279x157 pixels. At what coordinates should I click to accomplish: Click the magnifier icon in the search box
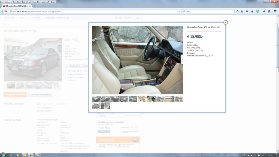click(184, 11)
